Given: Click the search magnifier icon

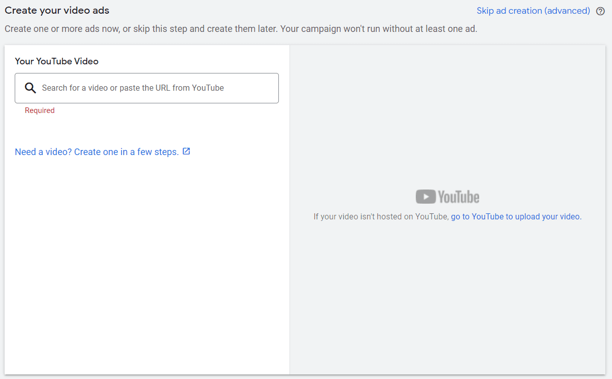Looking at the screenshot, I should click(30, 88).
